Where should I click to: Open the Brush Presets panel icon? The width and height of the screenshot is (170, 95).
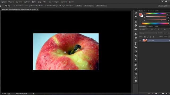pyautogui.click(x=136, y=38)
